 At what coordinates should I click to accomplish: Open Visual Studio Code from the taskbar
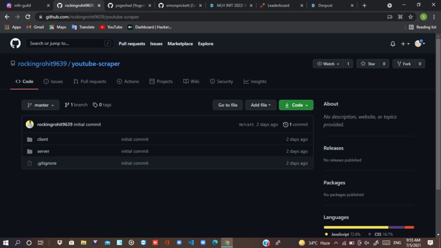coord(191,243)
